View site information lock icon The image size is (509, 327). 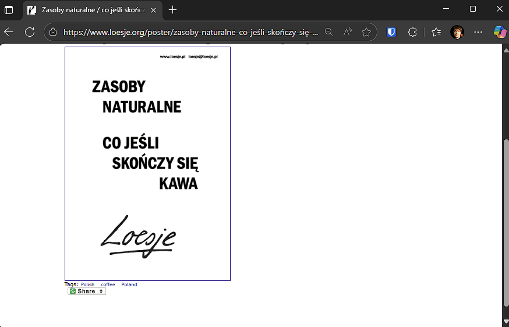pos(53,32)
